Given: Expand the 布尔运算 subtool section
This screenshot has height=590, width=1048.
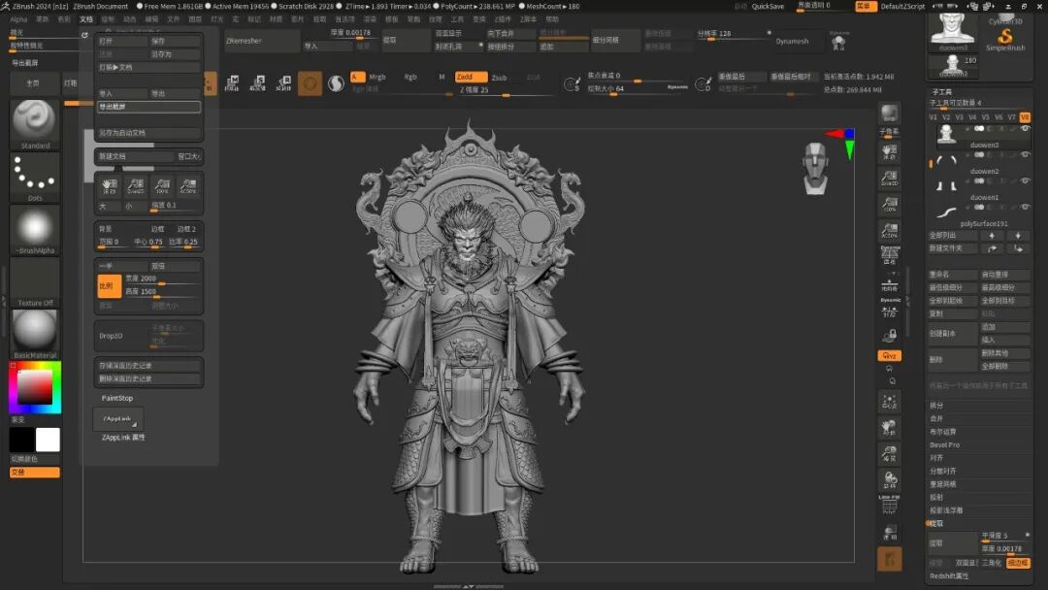Looking at the screenshot, I should pyautogui.click(x=942, y=432).
